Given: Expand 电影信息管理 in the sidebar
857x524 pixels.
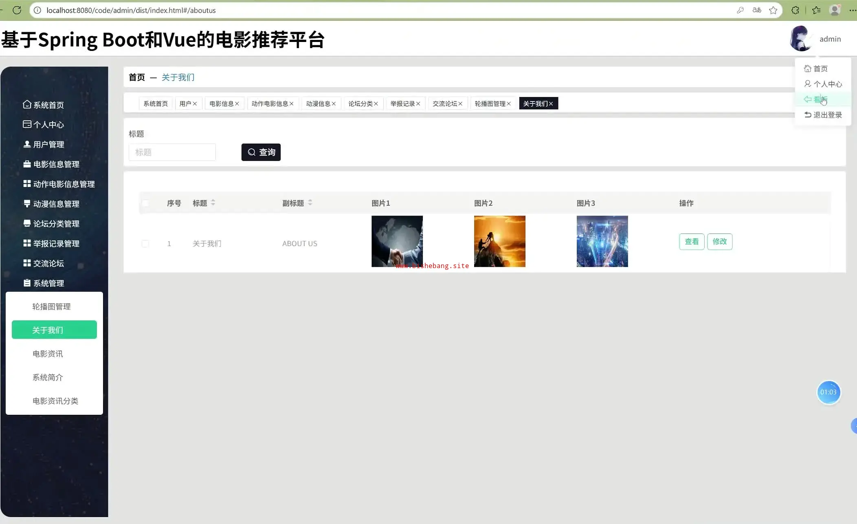Looking at the screenshot, I should [56, 164].
